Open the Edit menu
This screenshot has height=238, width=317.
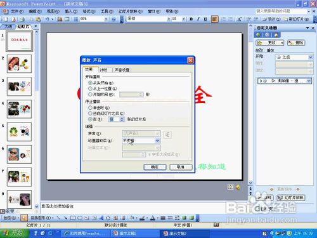point(36,11)
